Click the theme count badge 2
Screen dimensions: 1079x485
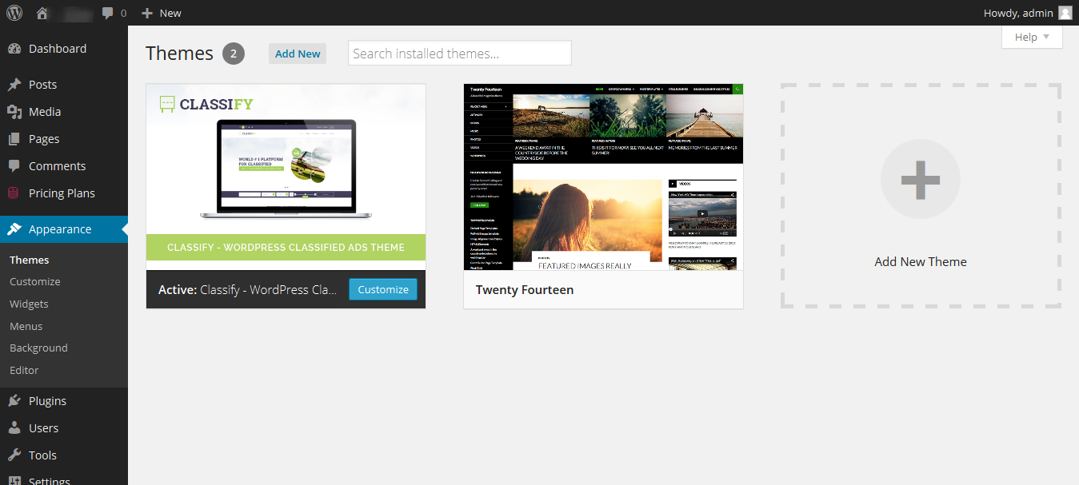(x=234, y=54)
